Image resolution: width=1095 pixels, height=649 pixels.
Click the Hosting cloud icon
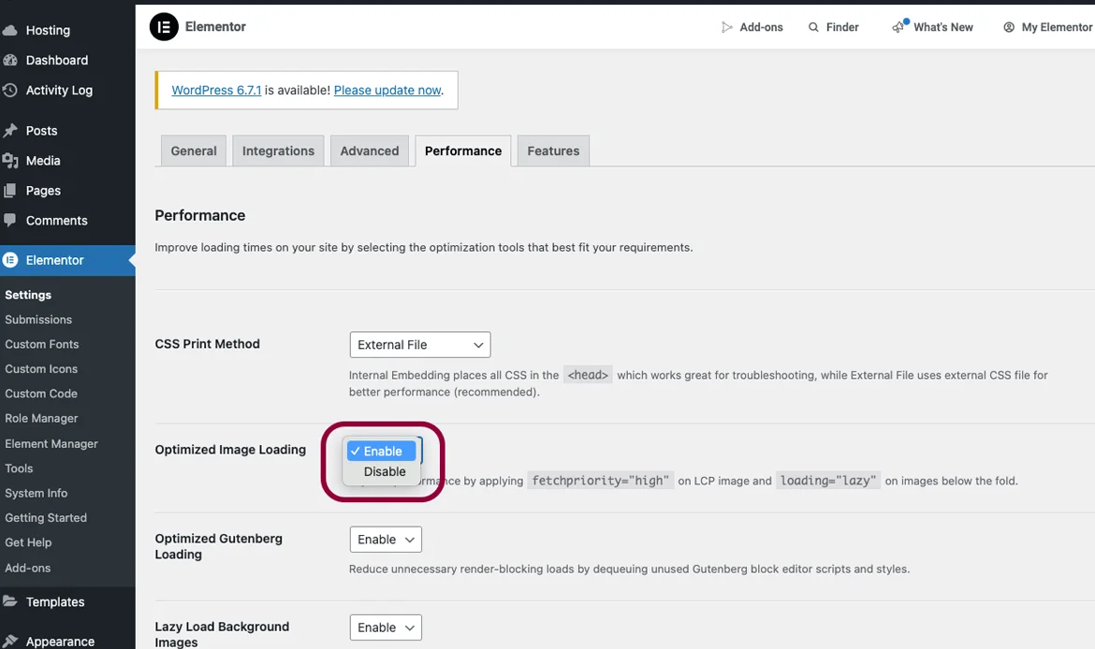[x=9, y=31]
